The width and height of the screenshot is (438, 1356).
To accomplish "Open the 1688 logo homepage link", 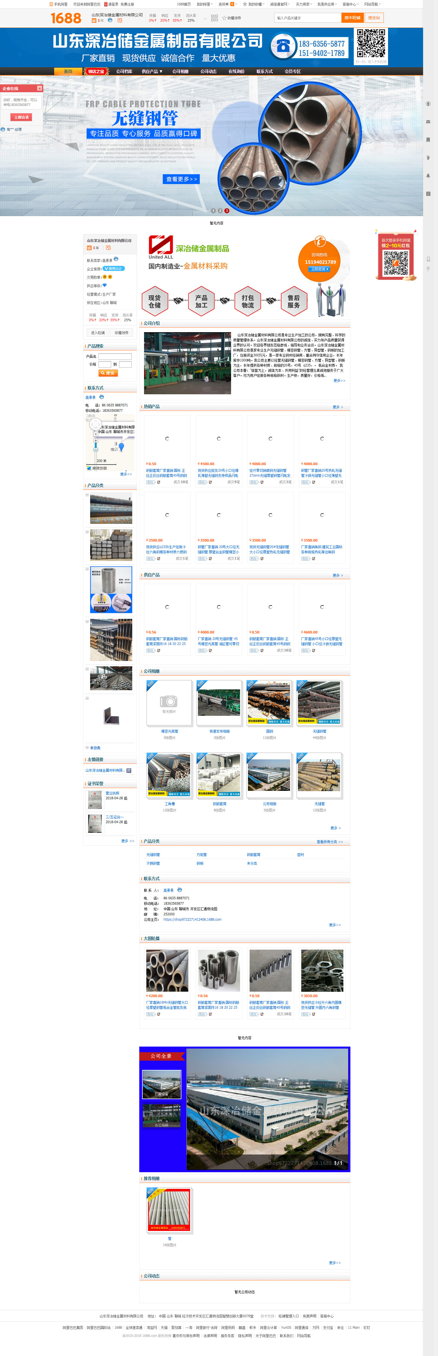I will tap(66, 19).
